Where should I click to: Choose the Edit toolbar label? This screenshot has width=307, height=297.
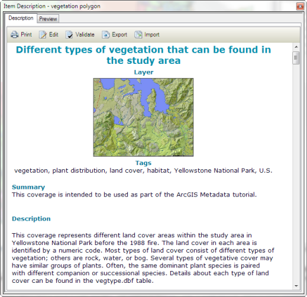[x=54, y=34]
